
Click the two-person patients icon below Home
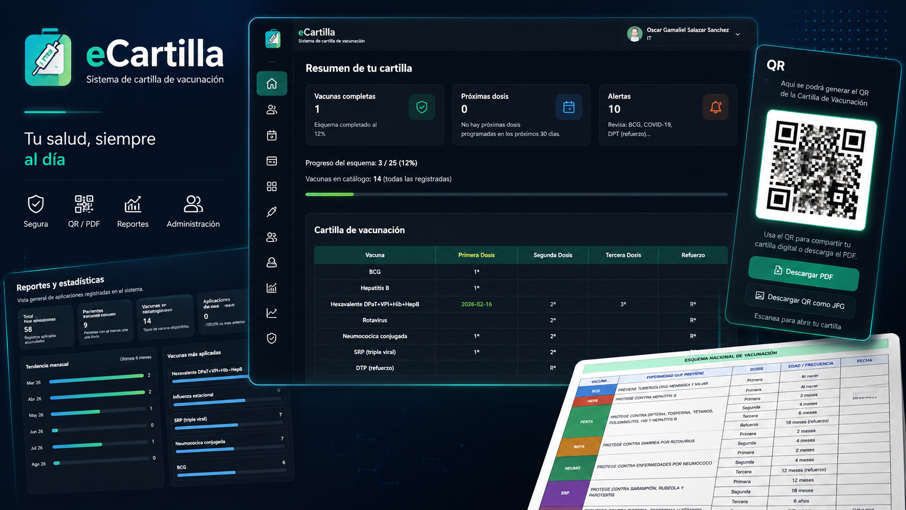(x=271, y=109)
